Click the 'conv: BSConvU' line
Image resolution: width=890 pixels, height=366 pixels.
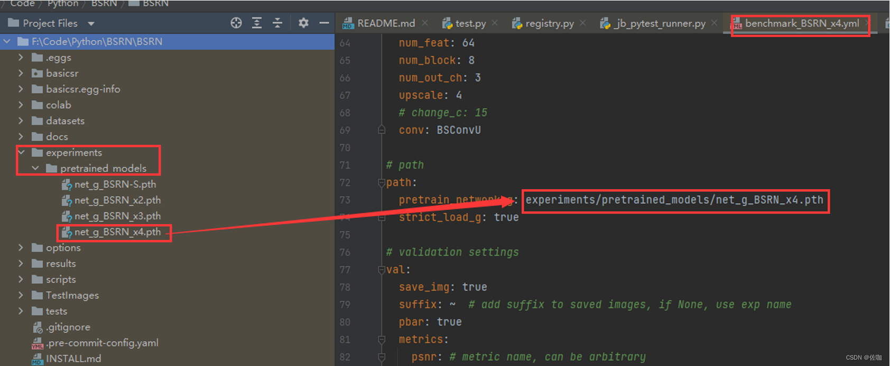pyautogui.click(x=440, y=130)
